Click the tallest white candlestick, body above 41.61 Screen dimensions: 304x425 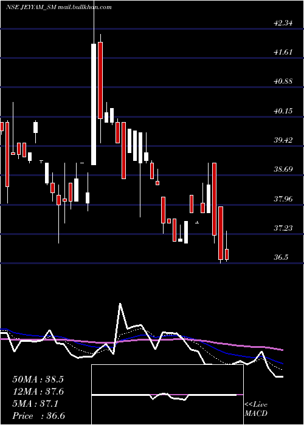tap(94, 104)
